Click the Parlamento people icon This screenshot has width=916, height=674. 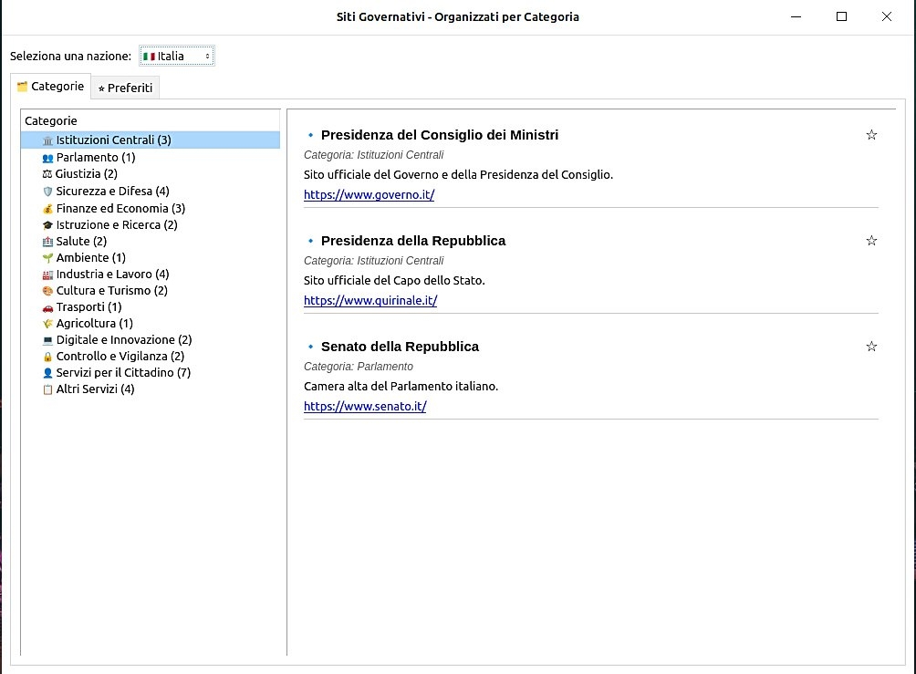[x=48, y=158]
